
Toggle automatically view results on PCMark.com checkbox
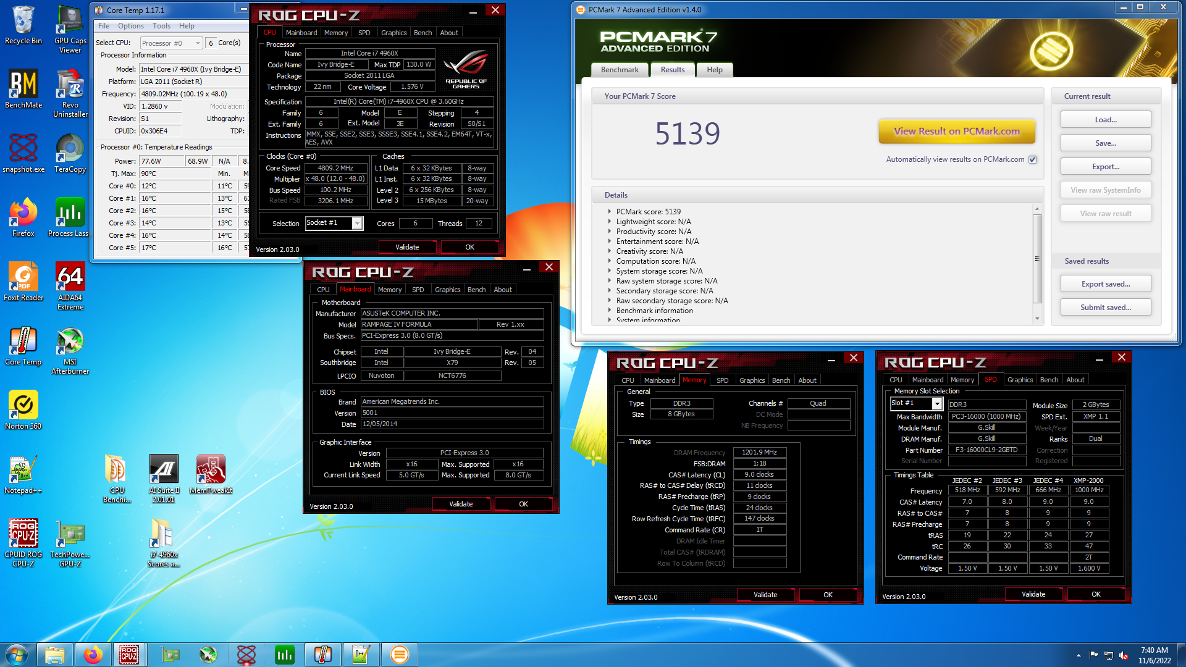click(x=1032, y=159)
